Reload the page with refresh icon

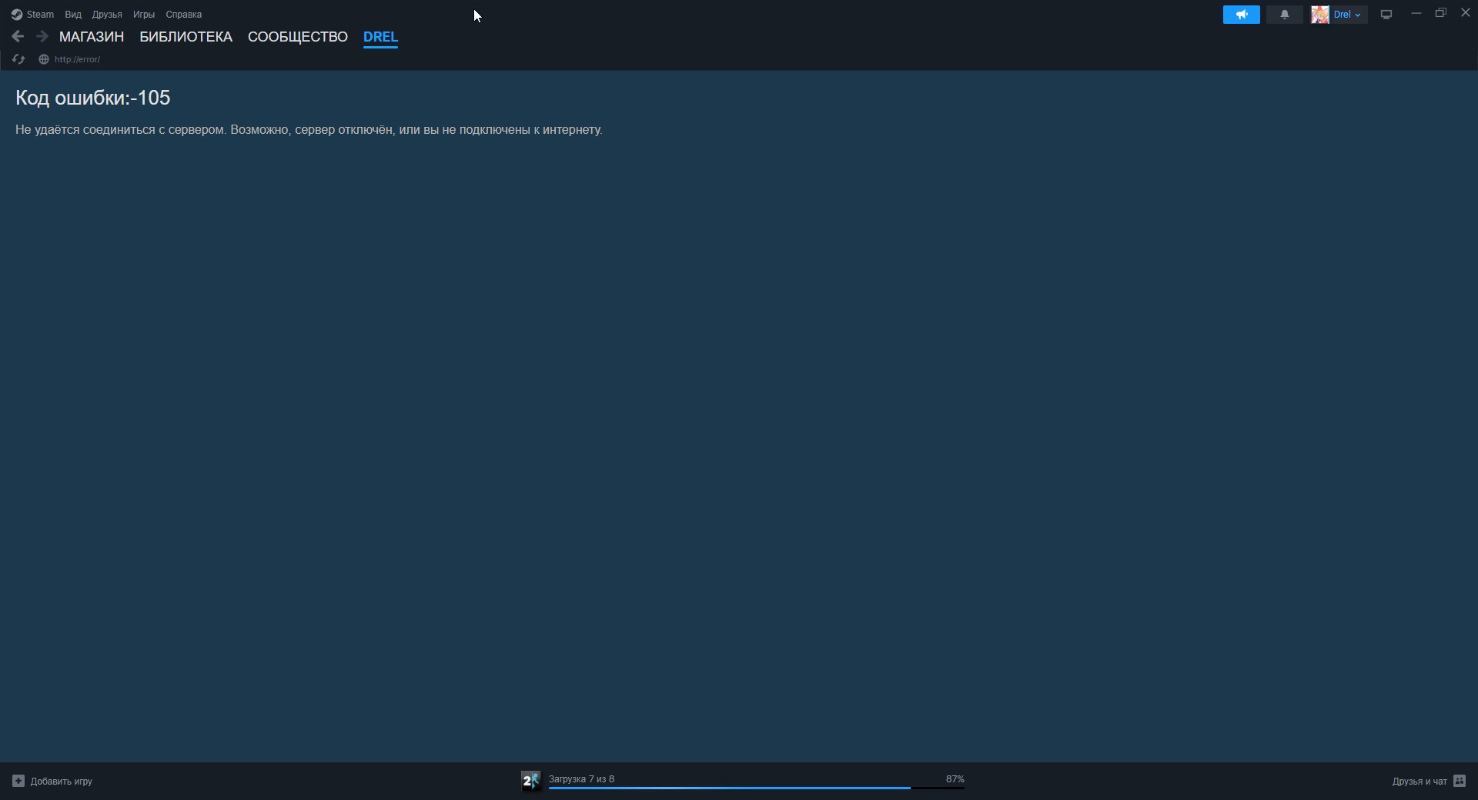18,59
